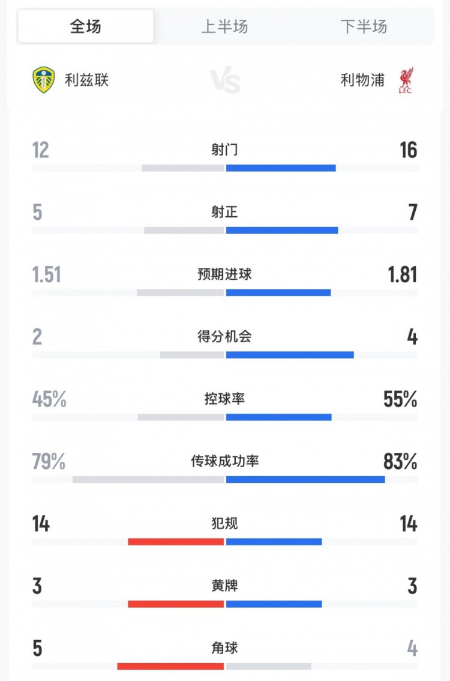The image size is (450, 681).
Task: Click the red 角球 corners bar
Action: [x=170, y=666]
